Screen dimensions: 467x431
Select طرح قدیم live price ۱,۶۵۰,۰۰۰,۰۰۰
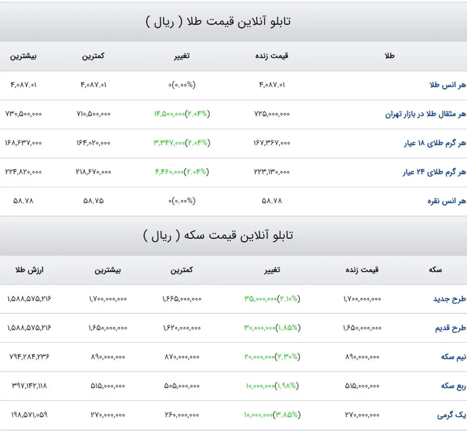pos(362,328)
